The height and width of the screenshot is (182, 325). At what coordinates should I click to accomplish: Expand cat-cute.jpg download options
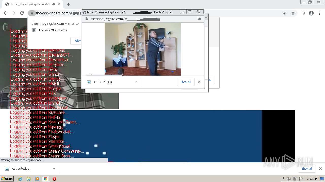point(54,169)
